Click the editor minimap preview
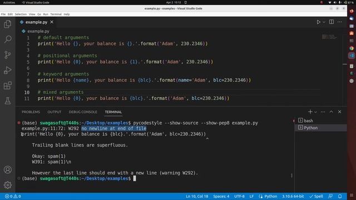Viewport: 356px width, 200px height. click(329, 37)
